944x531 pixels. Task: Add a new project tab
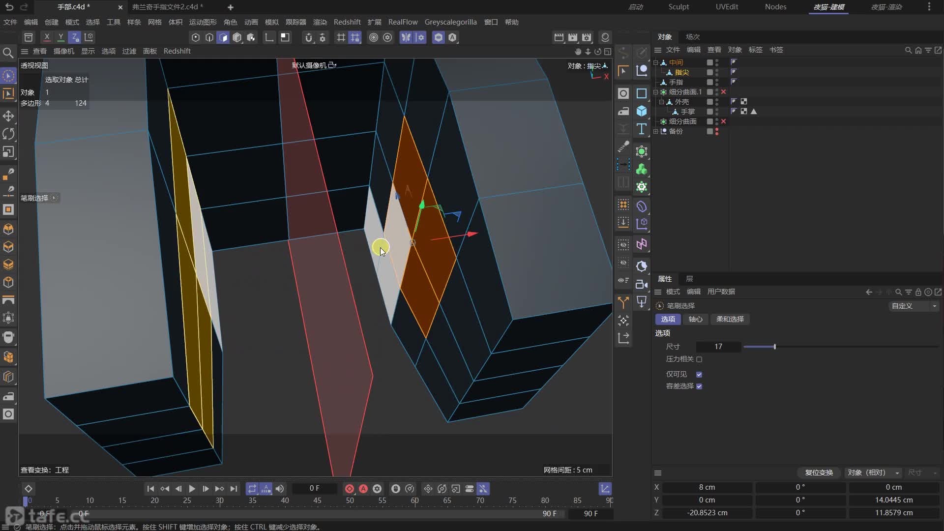click(231, 7)
